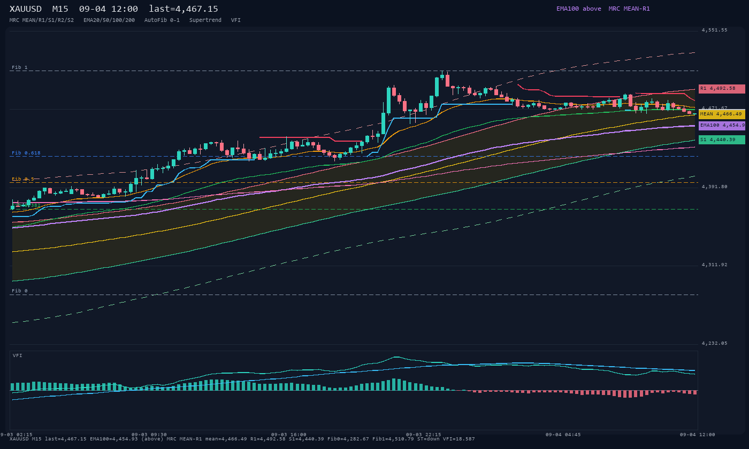
Task: Click the '09-04 12:00' time axis label
Action: point(698,435)
